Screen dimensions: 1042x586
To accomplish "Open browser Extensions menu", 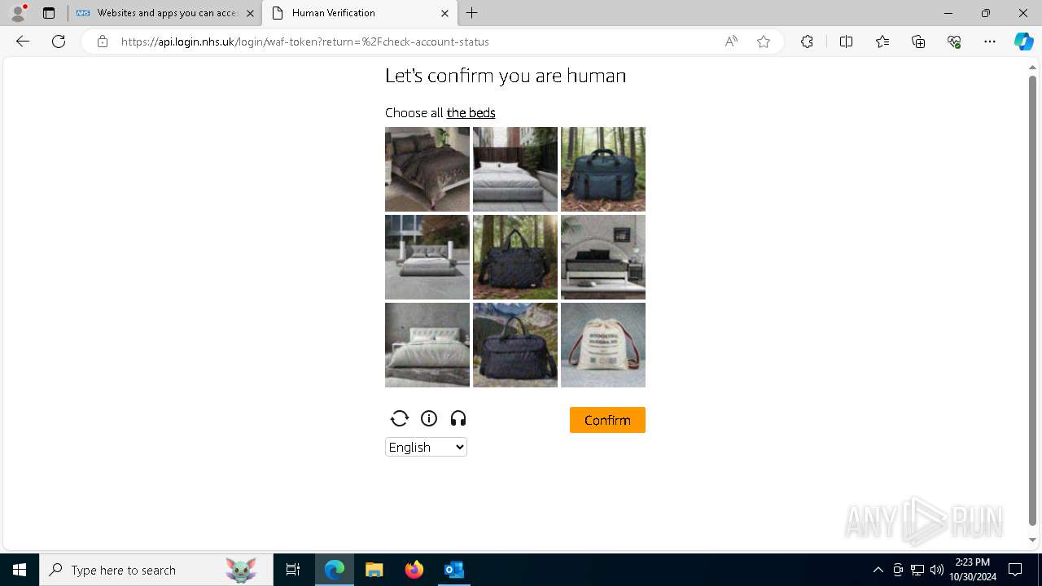I will [807, 42].
